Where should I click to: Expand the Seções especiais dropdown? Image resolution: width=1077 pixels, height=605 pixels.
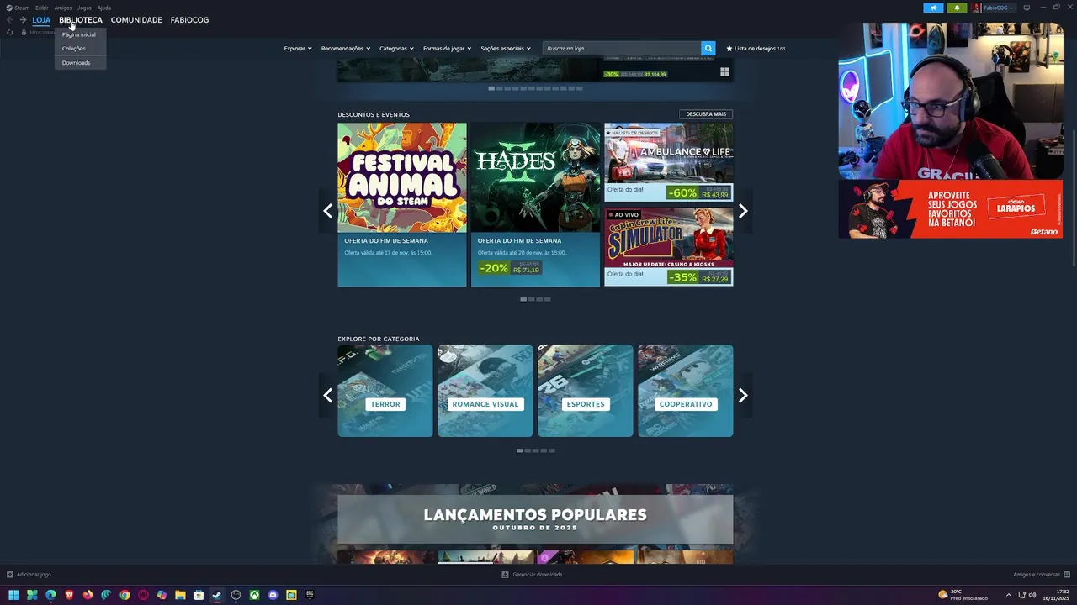tap(506, 49)
